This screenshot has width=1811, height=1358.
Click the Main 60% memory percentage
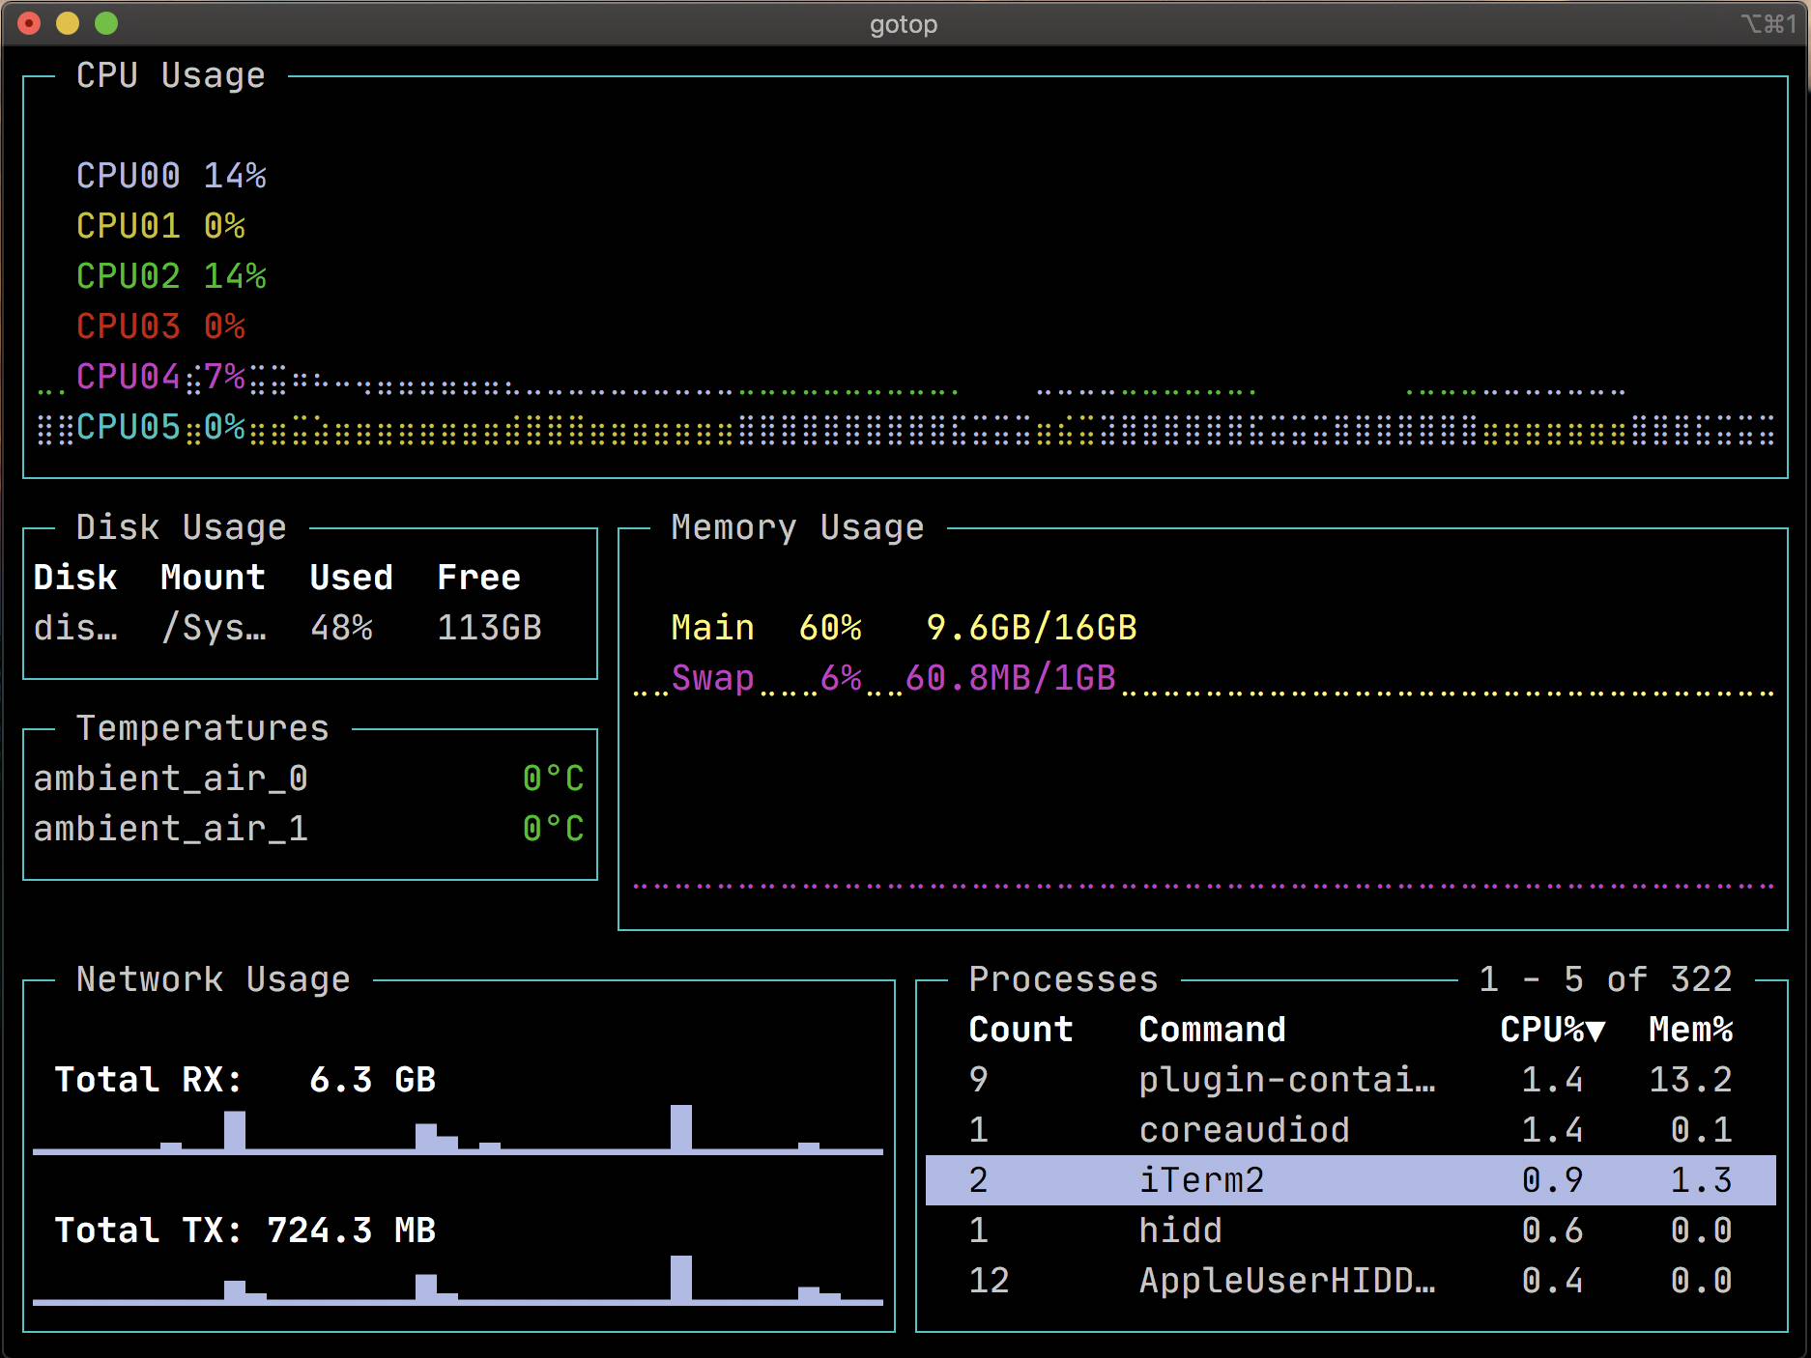point(830,628)
